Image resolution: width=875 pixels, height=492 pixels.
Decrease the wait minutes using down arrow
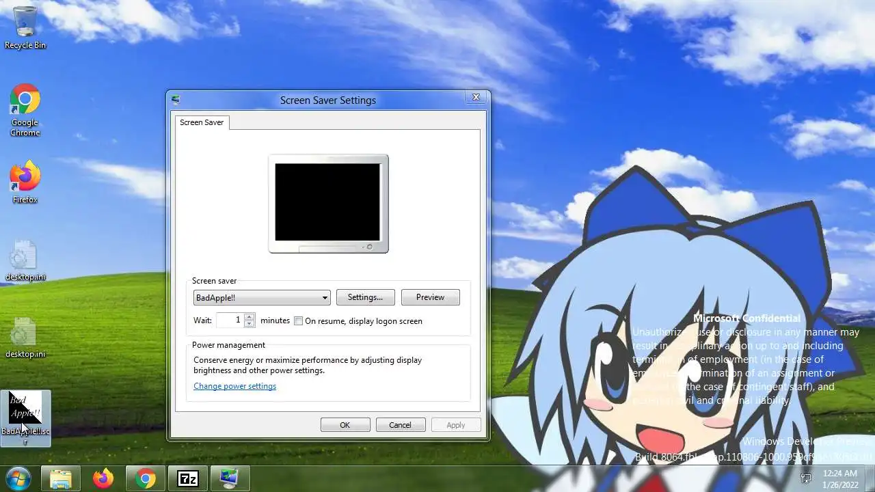pos(249,324)
